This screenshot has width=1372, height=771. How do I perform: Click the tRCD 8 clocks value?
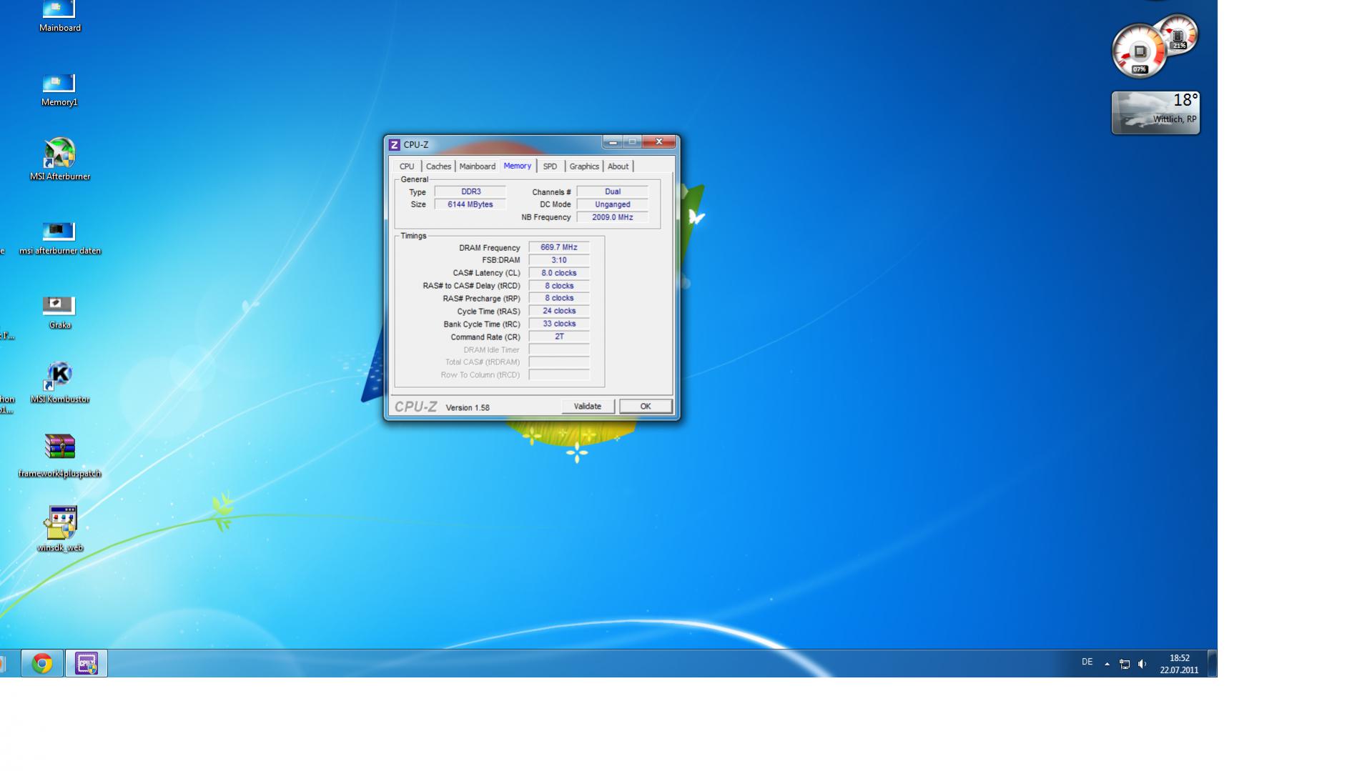559,286
